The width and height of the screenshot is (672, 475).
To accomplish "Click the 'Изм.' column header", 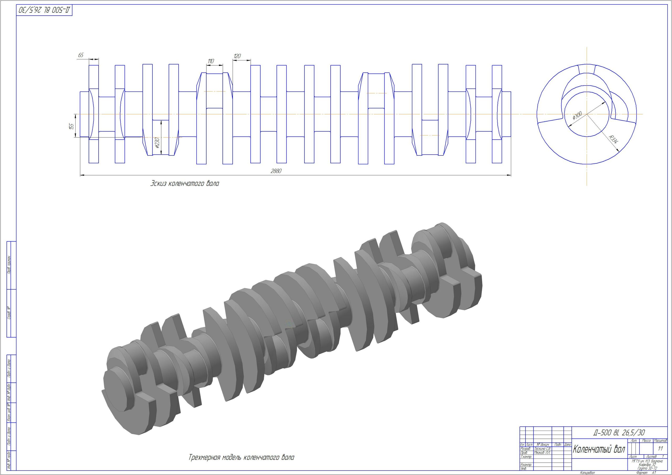I will coord(523,445).
